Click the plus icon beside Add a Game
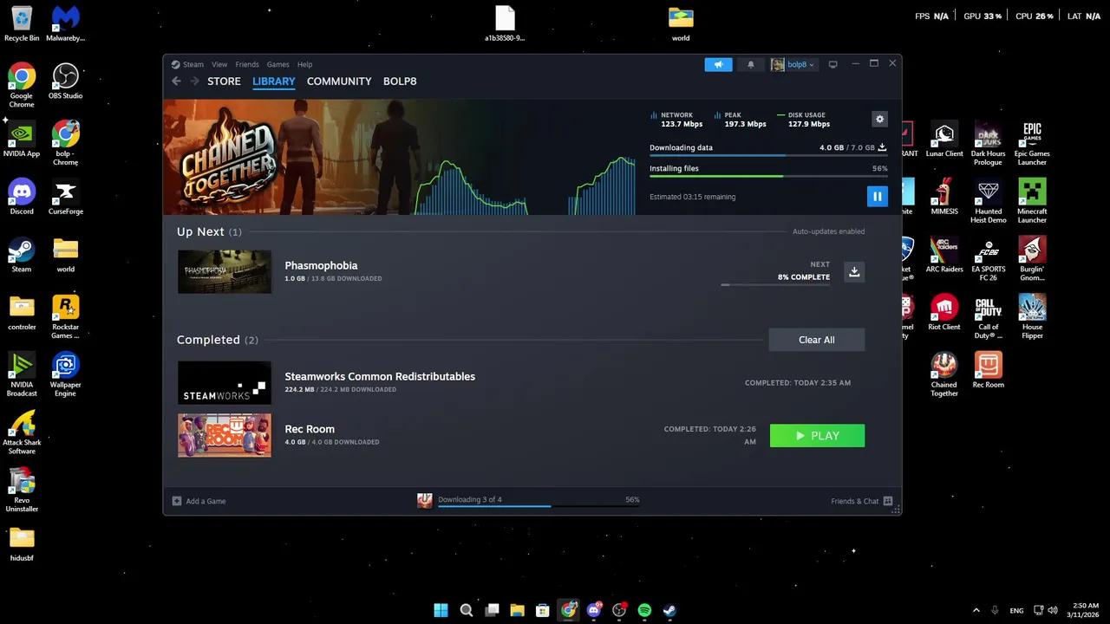The width and height of the screenshot is (1110, 624). click(177, 501)
